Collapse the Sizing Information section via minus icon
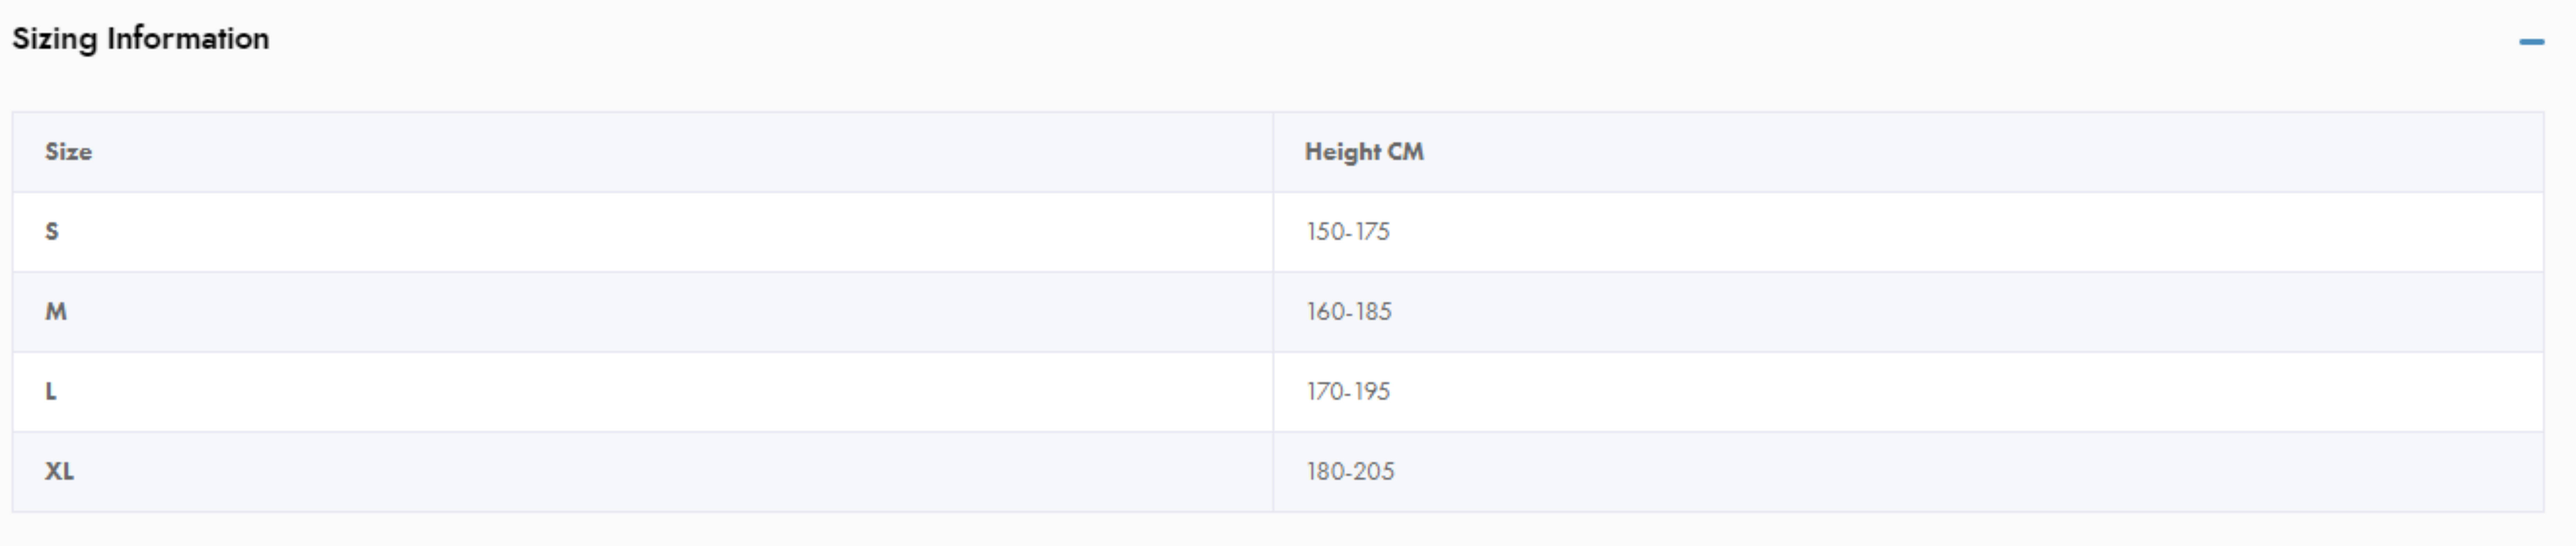The image size is (2576, 546). point(2531,42)
